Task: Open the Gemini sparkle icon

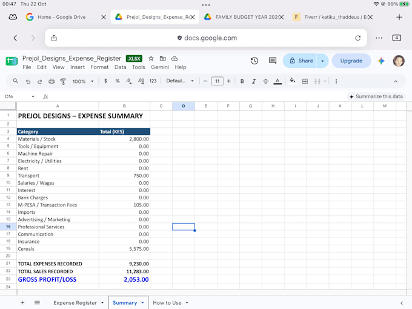Action: pyautogui.click(x=381, y=61)
